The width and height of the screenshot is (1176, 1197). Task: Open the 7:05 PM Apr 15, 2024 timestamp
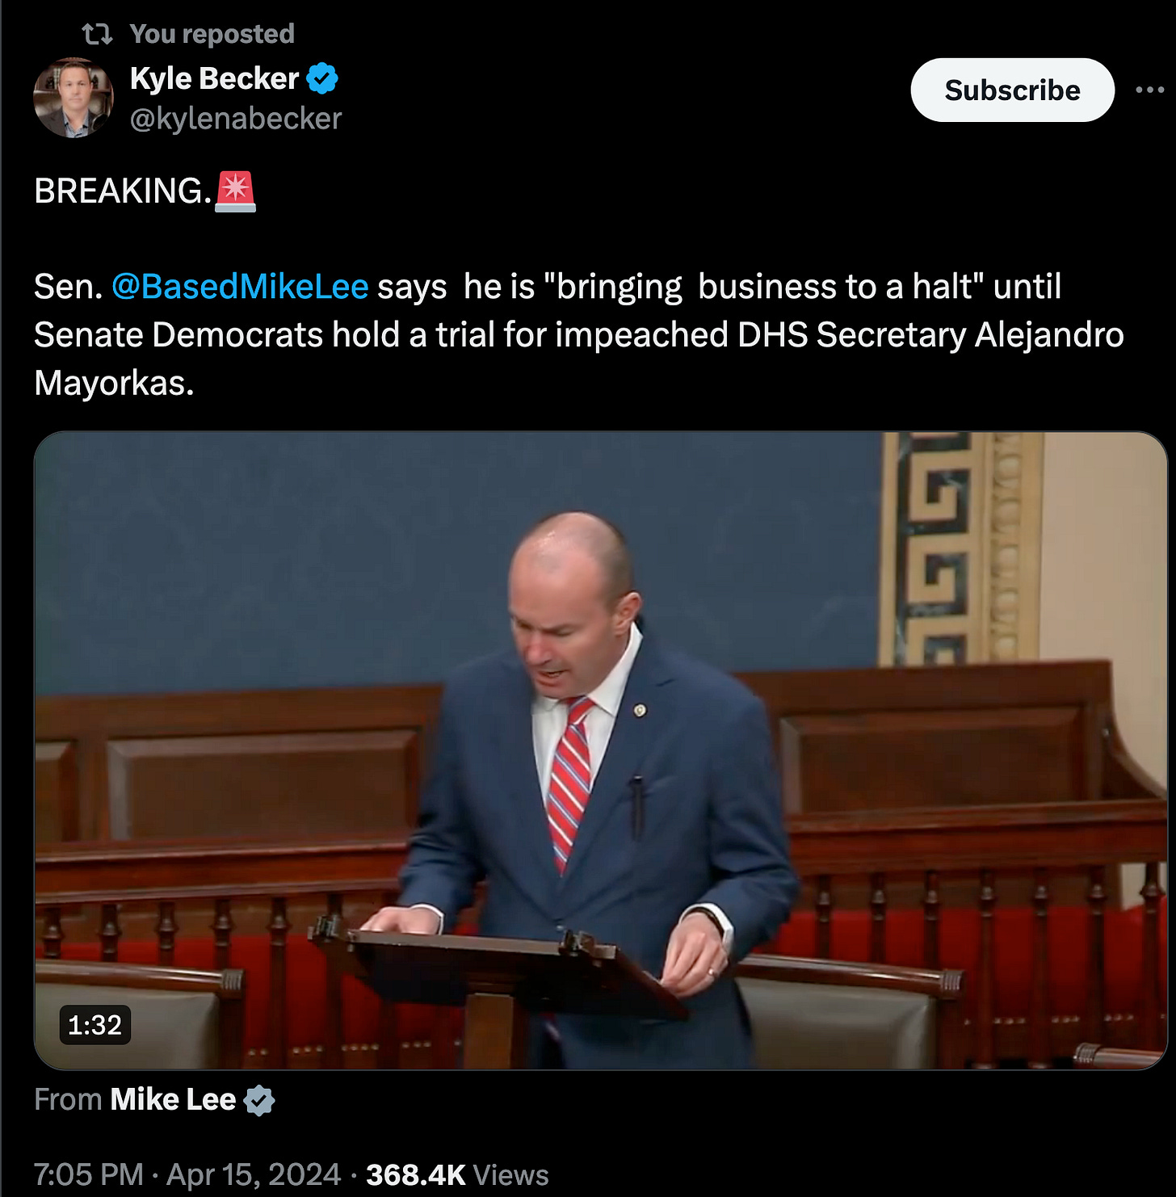tap(187, 1174)
